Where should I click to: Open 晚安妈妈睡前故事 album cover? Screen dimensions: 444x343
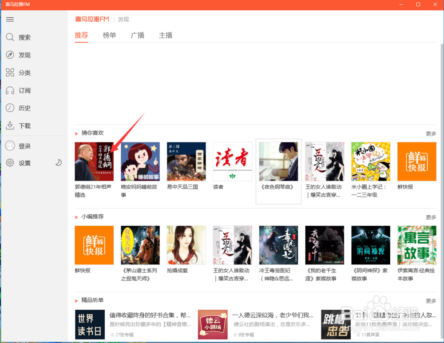[140, 162]
